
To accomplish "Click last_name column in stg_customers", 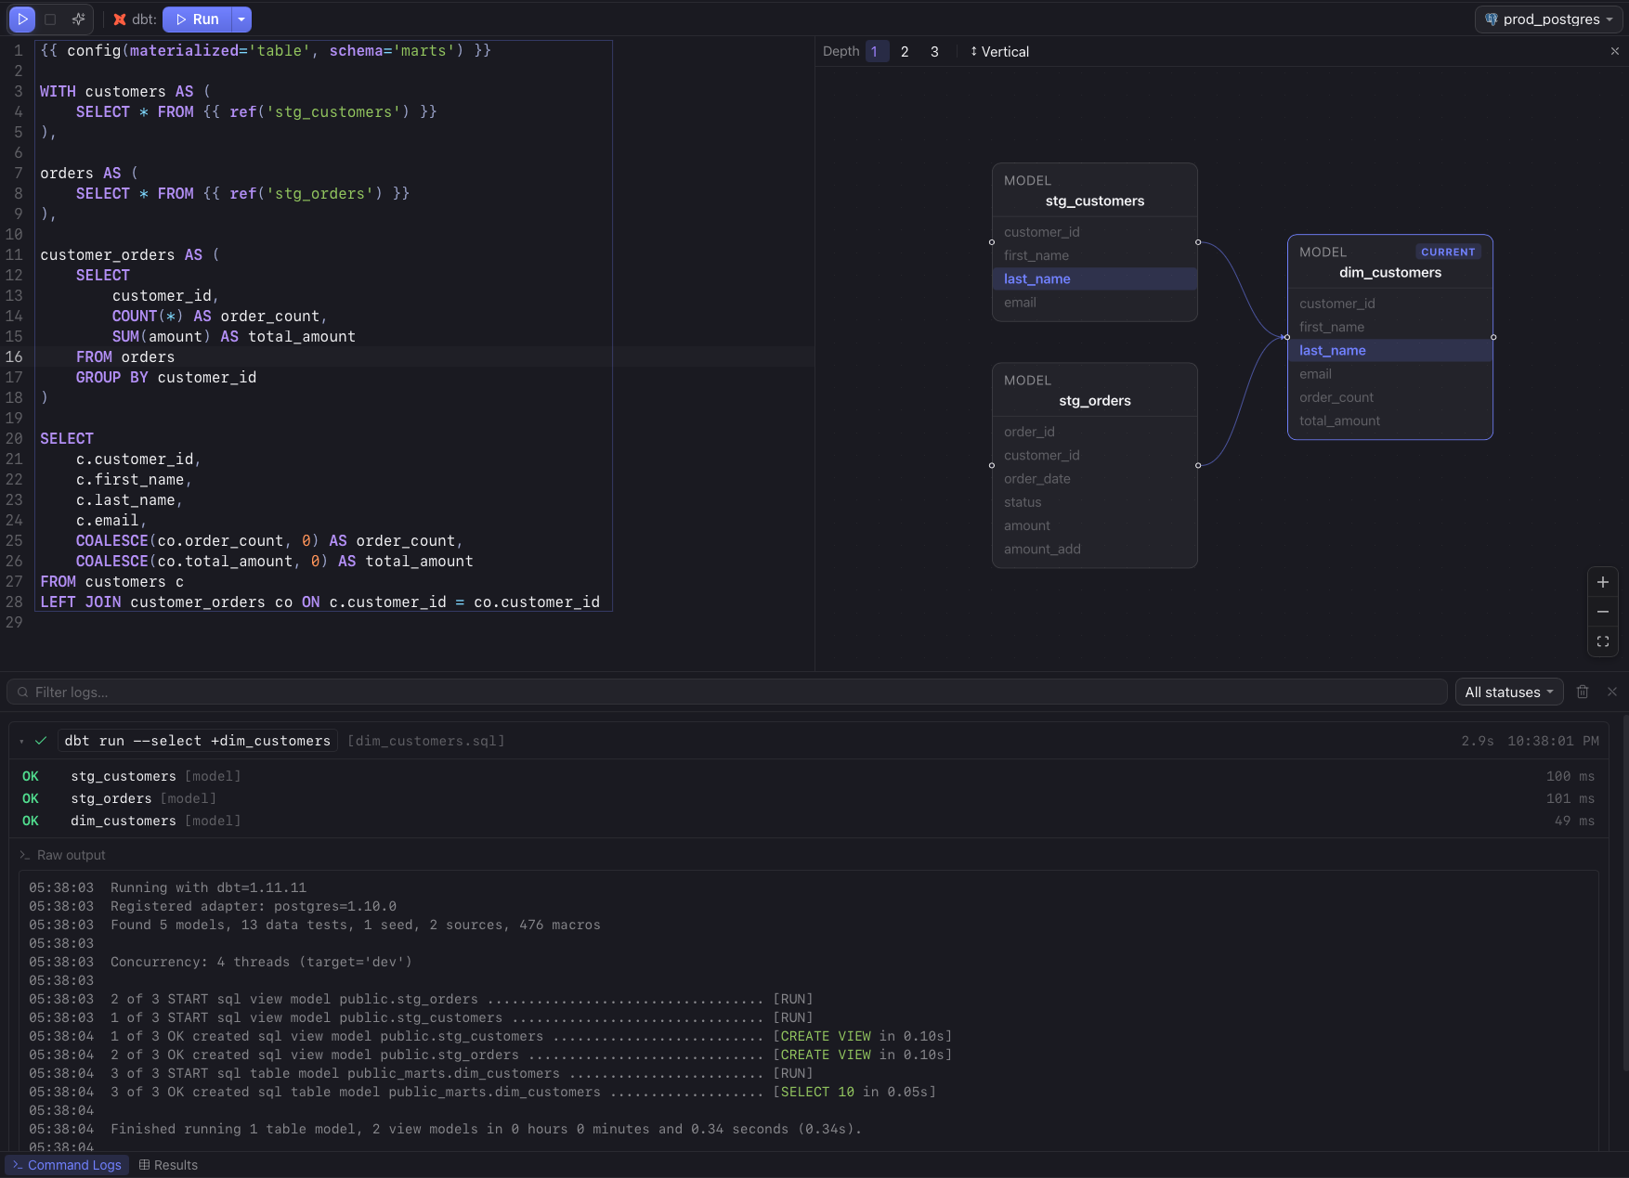I will click(1094, 278).
